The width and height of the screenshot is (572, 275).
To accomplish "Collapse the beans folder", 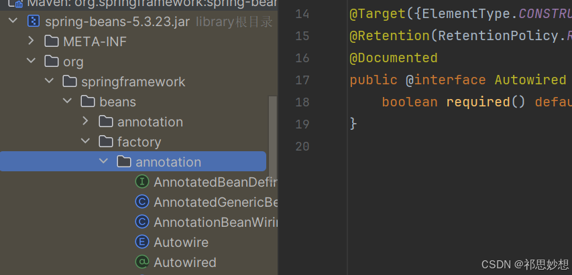I will click(67, 101).
